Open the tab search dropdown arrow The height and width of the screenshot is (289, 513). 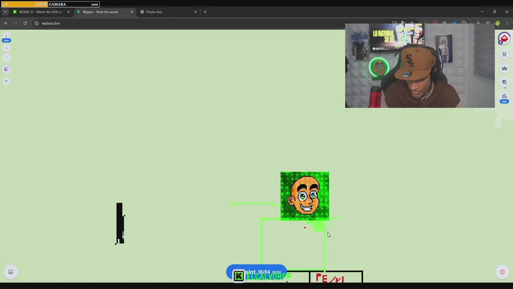coord(5,12)
